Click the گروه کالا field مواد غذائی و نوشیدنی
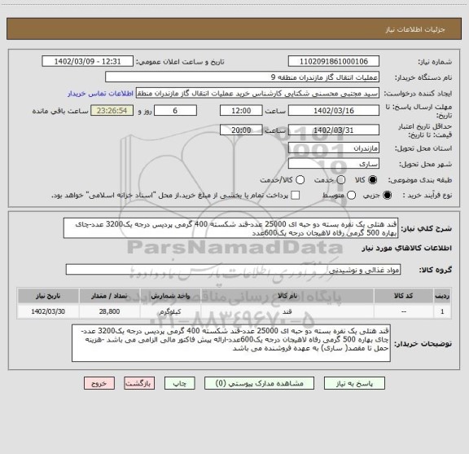This screenshot has height=454, width=469. coord(234,270)
